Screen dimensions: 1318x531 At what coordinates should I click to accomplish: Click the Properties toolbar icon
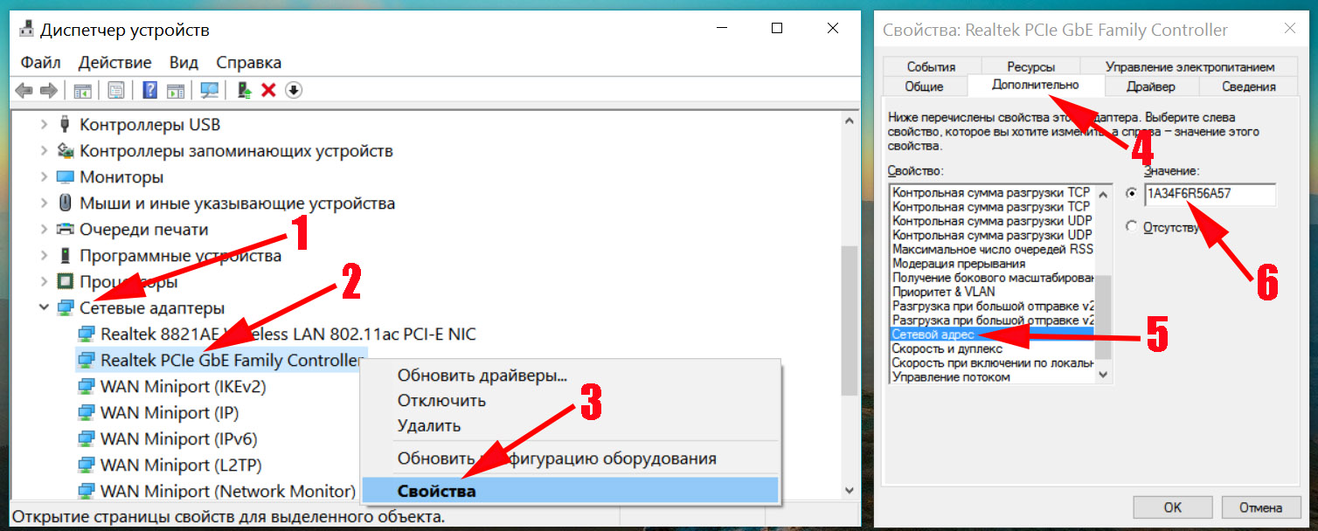point(116,90)
